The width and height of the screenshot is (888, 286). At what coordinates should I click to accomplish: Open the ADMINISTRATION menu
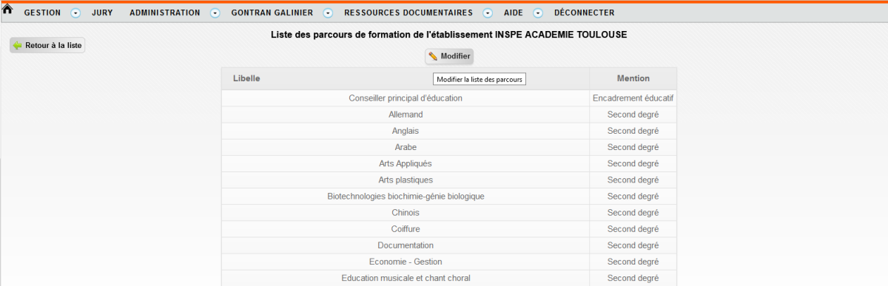[x=164, y=13]
